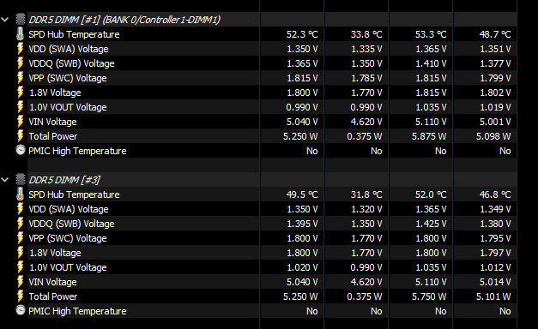The width and height of the screenshot is (538, 329).
Task: Click clock icon beside DIMM [#3] PMIC High Temperature
Action: (x=21, y=310)
